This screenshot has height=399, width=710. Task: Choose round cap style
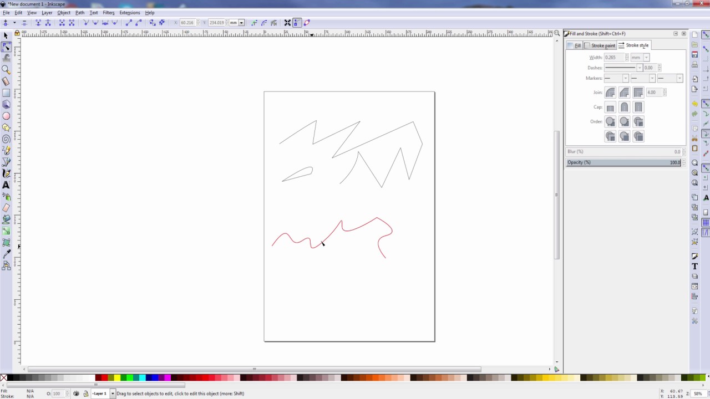click(x=624, y=107)
